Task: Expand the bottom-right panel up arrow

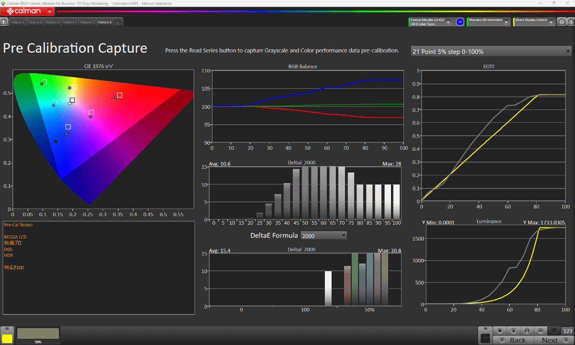Action: click(485, 329)
